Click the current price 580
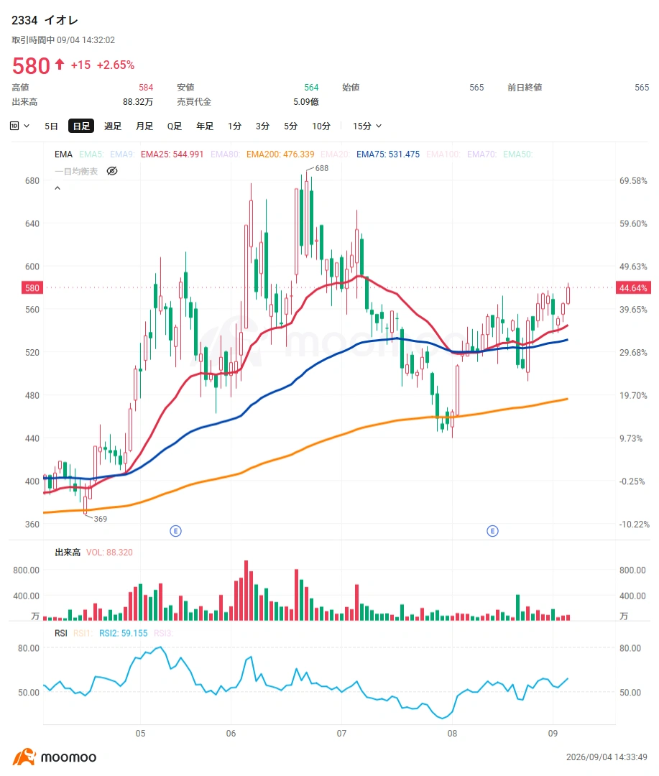The height and width of the screenshot is (776, 659). (x=31, y=65)
